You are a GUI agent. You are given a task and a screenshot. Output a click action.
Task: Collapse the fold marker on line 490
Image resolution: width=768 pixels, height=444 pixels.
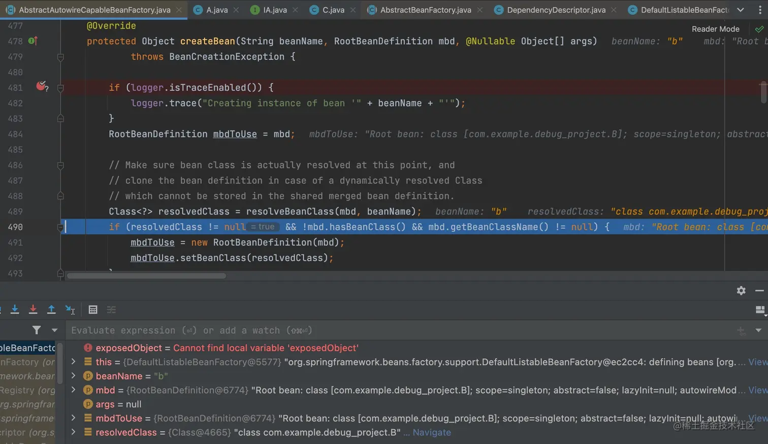[x=60, y=227]
